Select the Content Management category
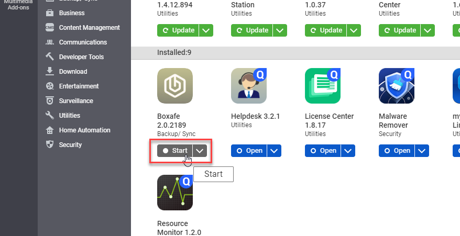The height and width of the screenshot is (236, 460). coord(89,27)
